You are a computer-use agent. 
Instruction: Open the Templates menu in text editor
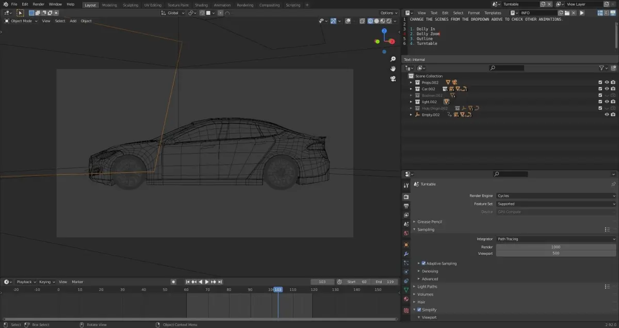tap(492, 13)
